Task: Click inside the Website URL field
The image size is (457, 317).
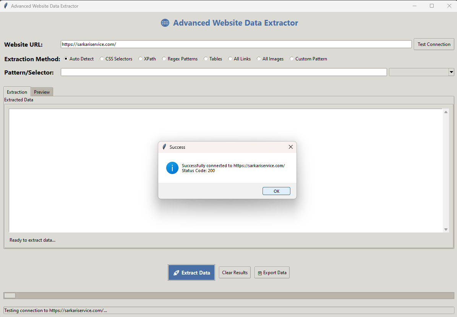Action: (x=236, y=44)
